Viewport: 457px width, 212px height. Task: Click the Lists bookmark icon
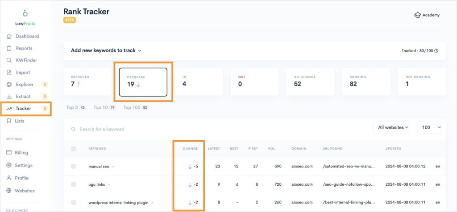coord(9,121)
